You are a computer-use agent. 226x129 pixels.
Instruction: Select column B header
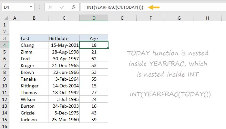(34, 18)
